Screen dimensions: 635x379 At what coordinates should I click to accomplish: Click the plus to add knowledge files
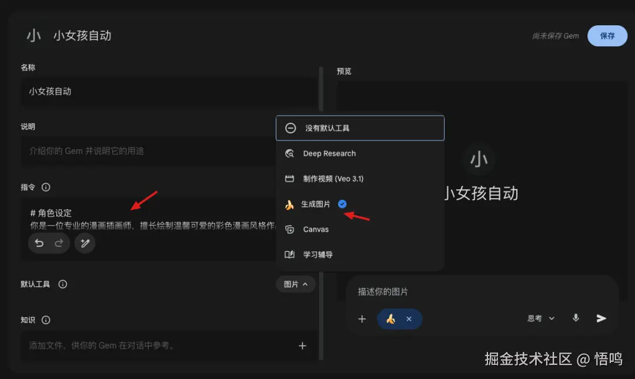point(302,346)
